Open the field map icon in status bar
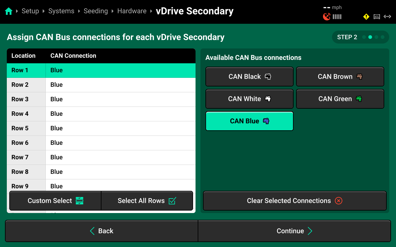The height and width of the screenshot is (247, 396). tap(377, 17)
